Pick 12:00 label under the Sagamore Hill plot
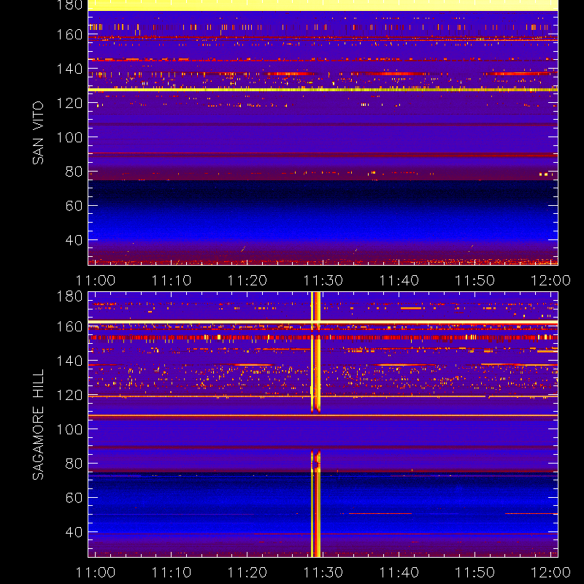This screenshot has width=584, height=584. [x=550, y=572]
